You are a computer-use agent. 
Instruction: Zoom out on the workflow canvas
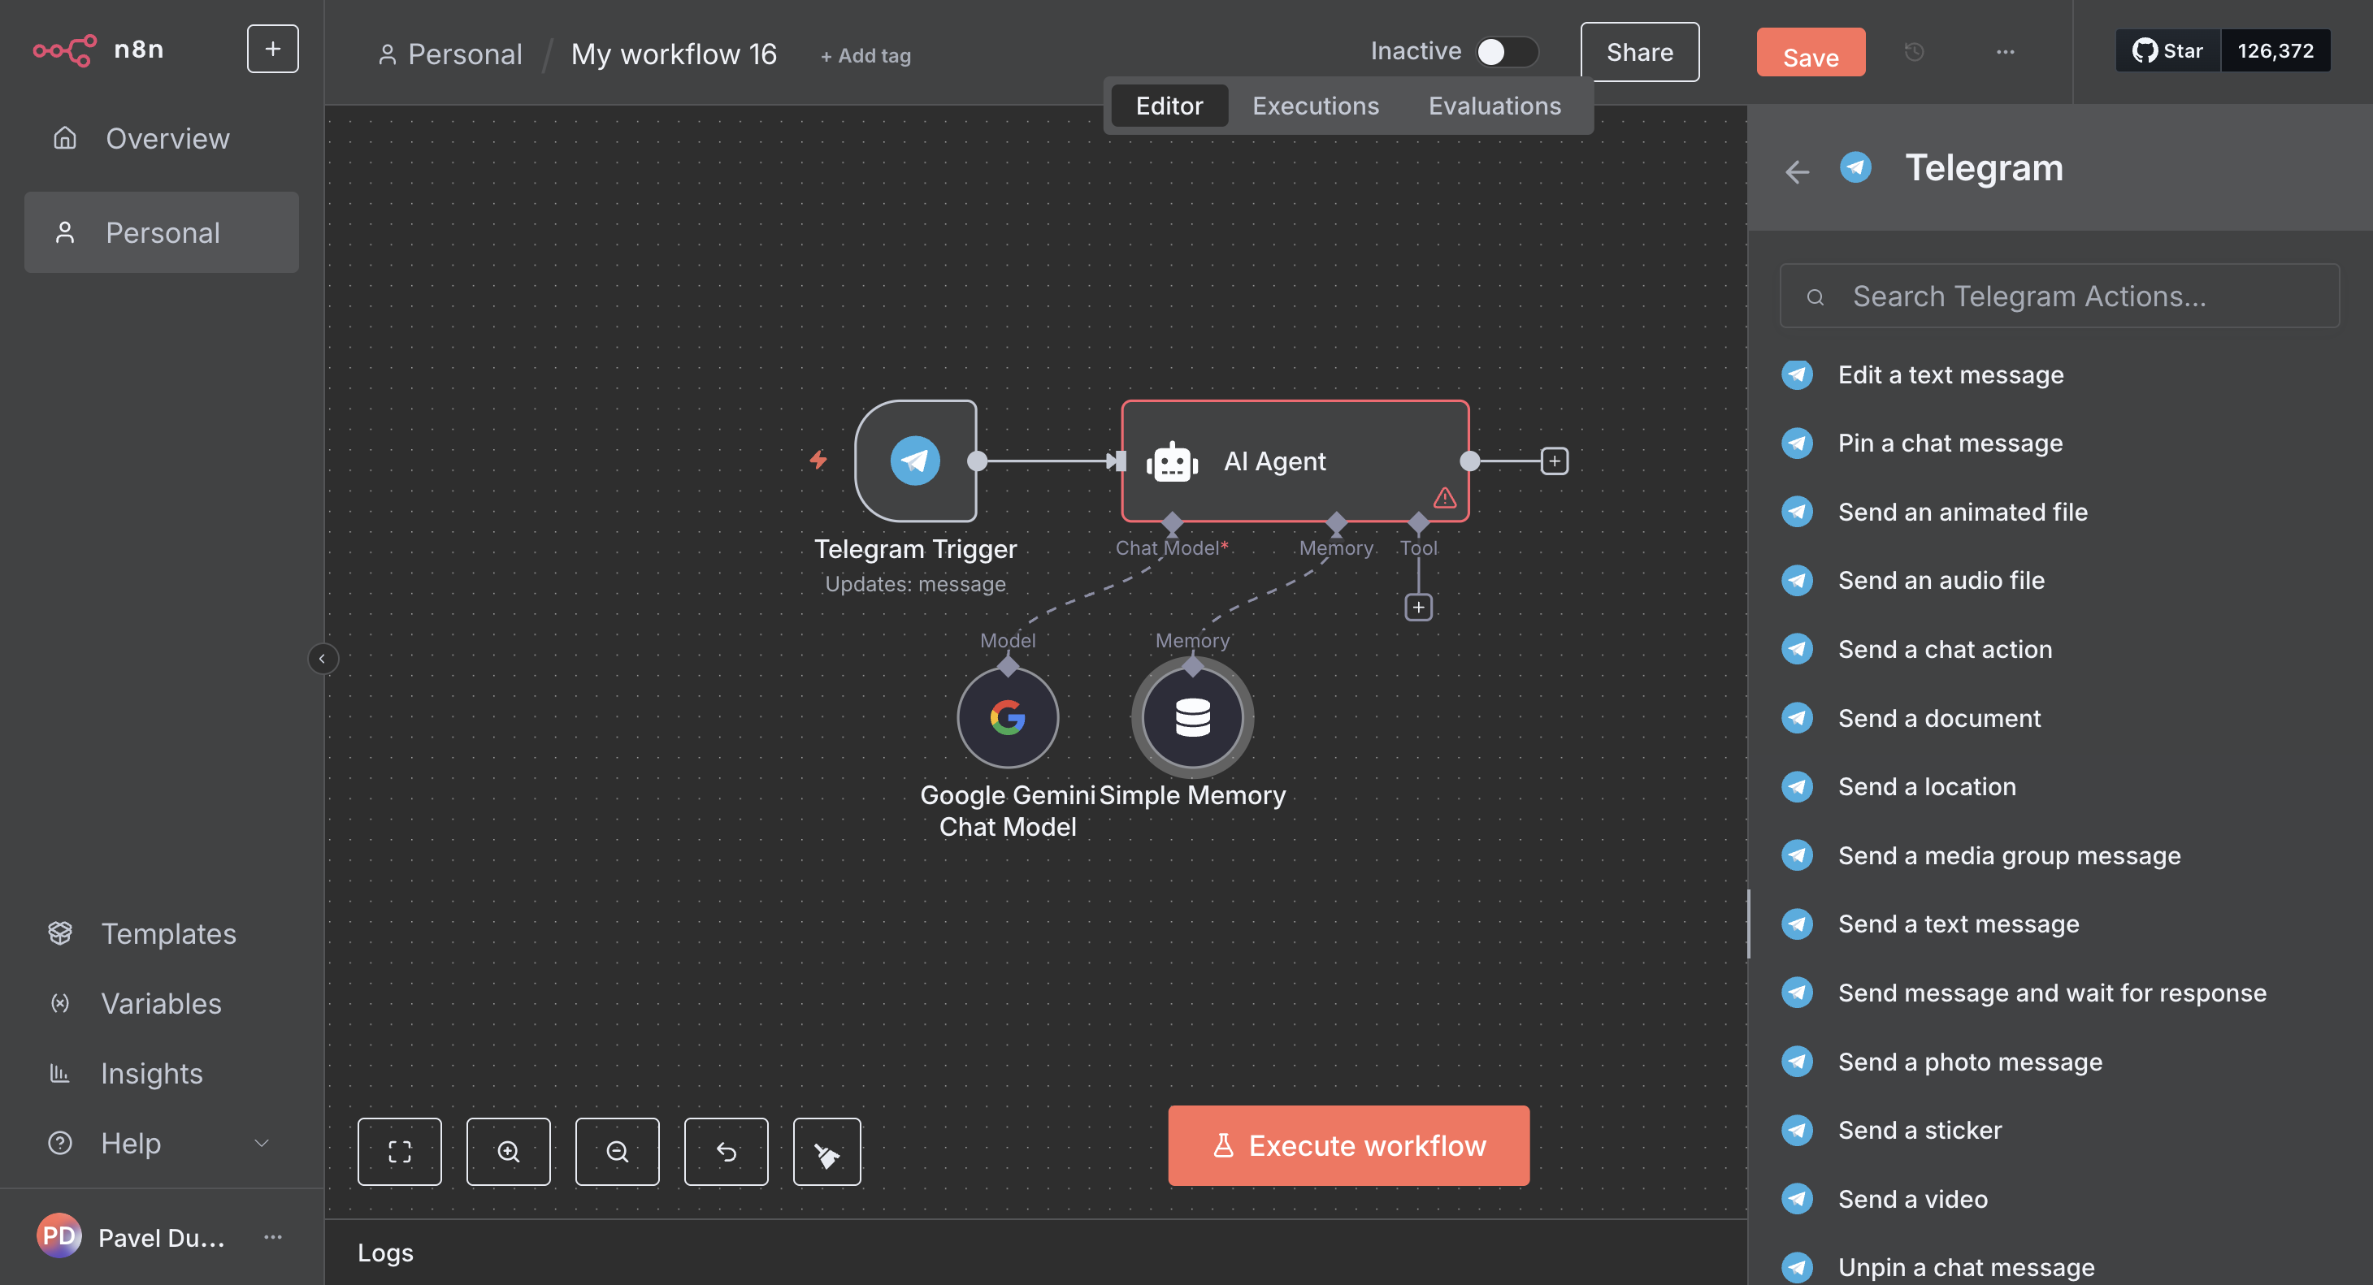pyautogui.click(x=616, y=1151)
